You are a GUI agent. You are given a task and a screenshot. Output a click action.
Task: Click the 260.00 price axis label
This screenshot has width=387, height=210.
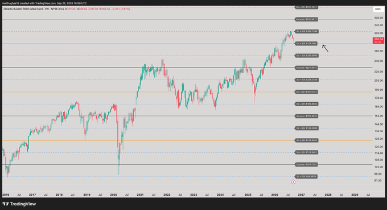pyautogui.click(x=378, y=51)
